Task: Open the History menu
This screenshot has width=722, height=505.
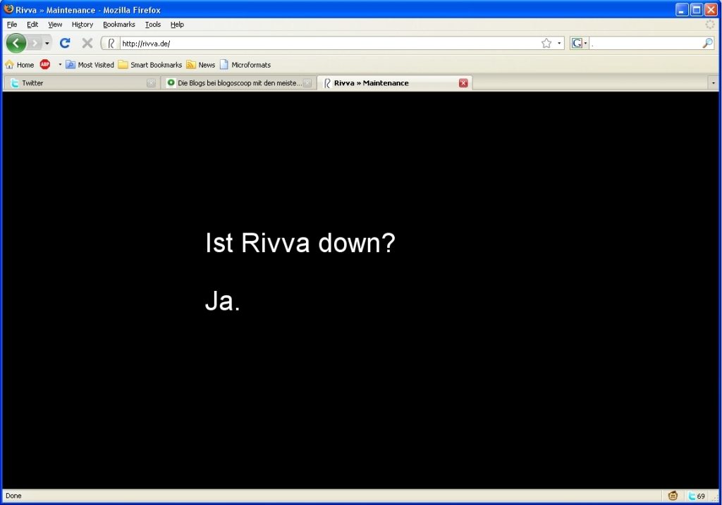Action: [x=82, y=25]
